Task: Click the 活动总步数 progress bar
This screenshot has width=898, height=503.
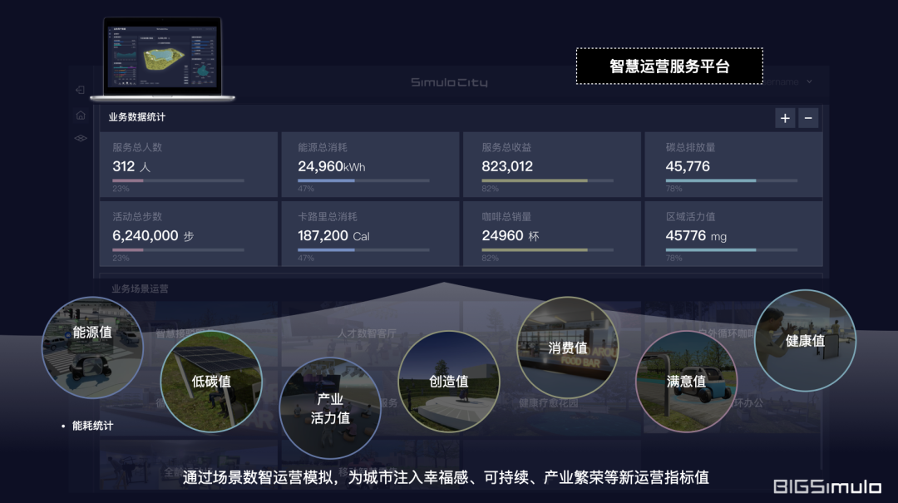Action: click(x=178, y=249)
